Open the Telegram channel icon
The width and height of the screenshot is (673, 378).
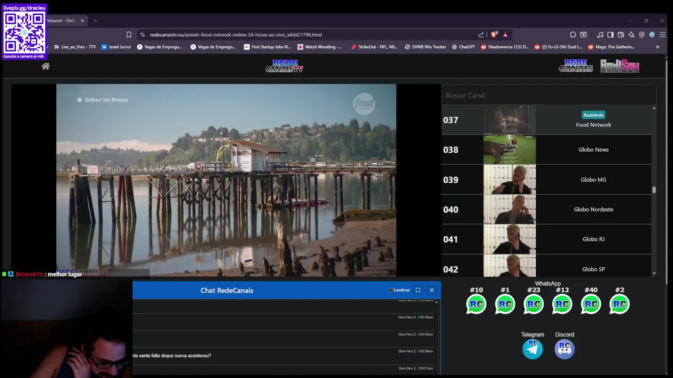click(533, 349)
